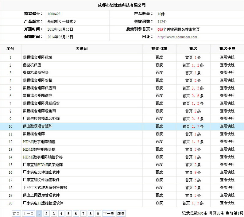Screen dimensions: 244x217
Task: Go to pagination page 6
Action: [x=76, y=213]
